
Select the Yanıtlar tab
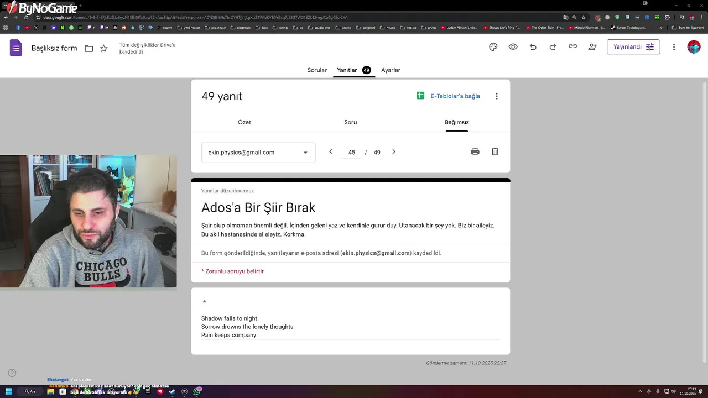tap(354, 70)
